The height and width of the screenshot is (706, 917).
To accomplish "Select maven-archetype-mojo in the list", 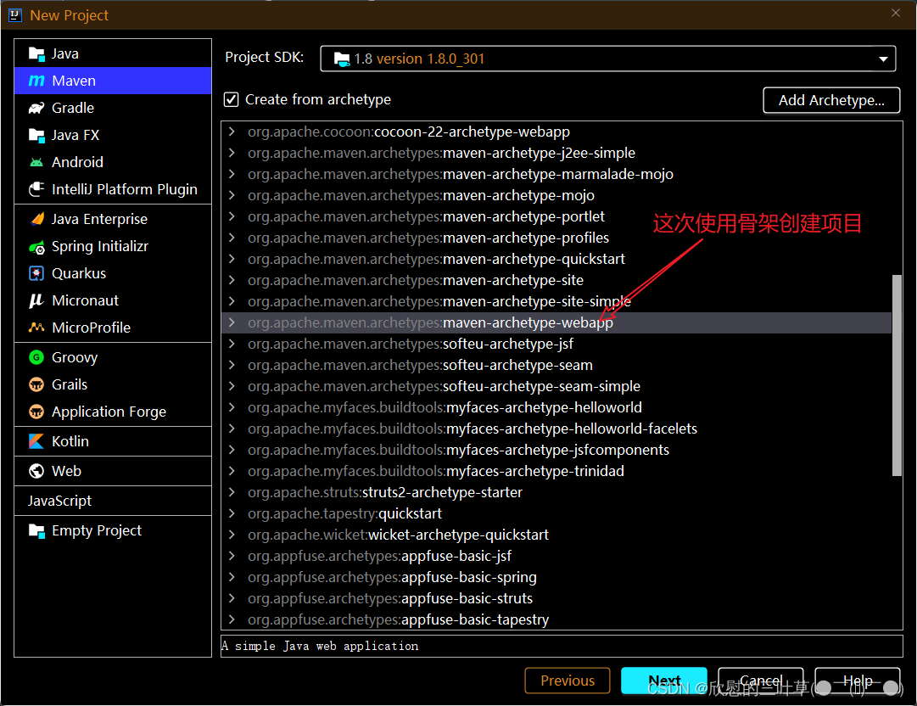I will click(556, 195).
